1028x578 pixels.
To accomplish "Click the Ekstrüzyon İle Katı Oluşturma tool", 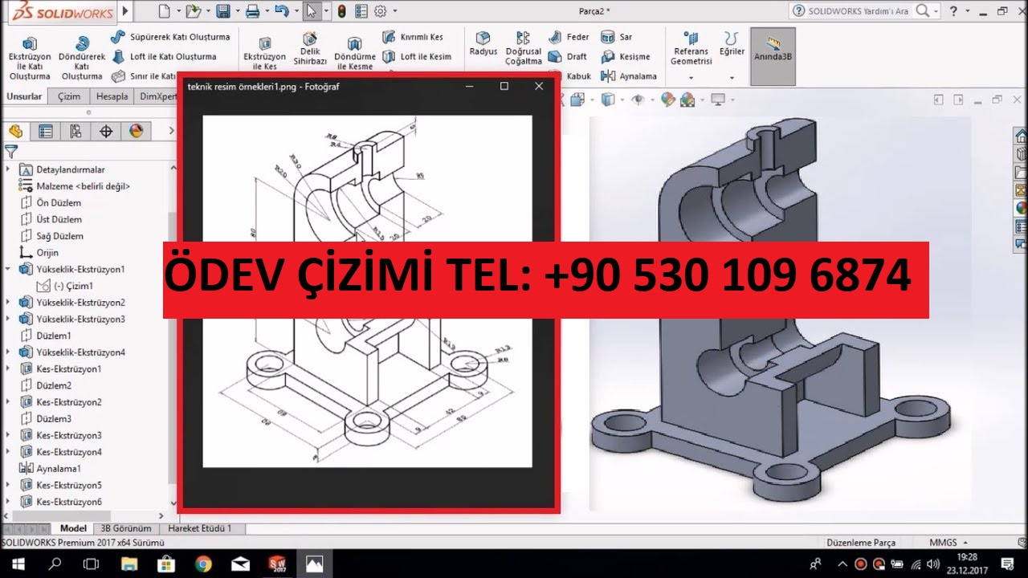I will pyautogui.click(x=29, y=58).
